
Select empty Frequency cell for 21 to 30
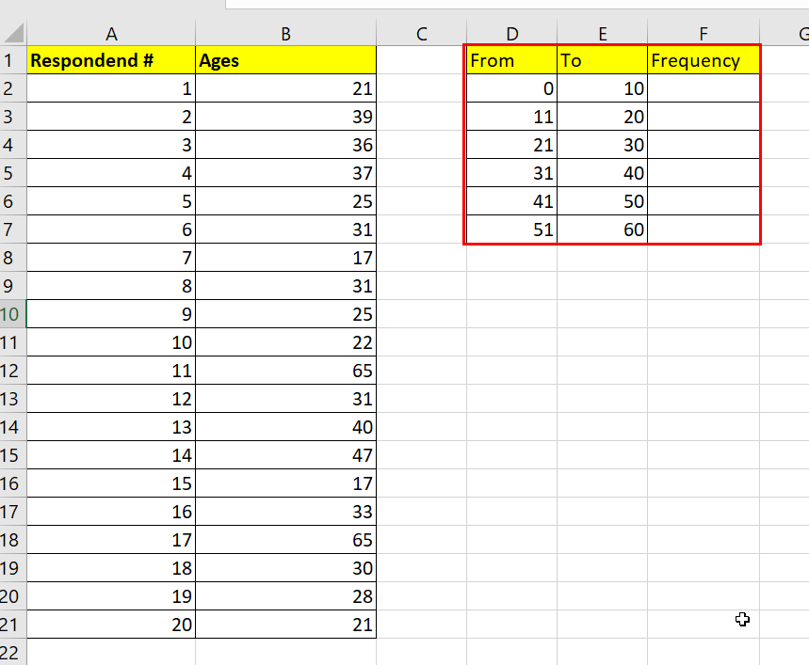[704, 145]
